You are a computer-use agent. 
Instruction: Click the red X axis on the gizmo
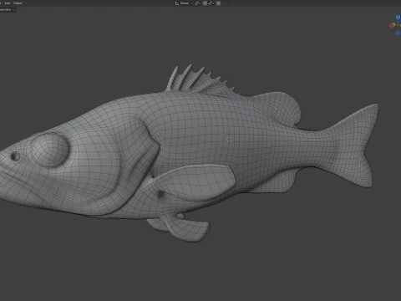392,25
